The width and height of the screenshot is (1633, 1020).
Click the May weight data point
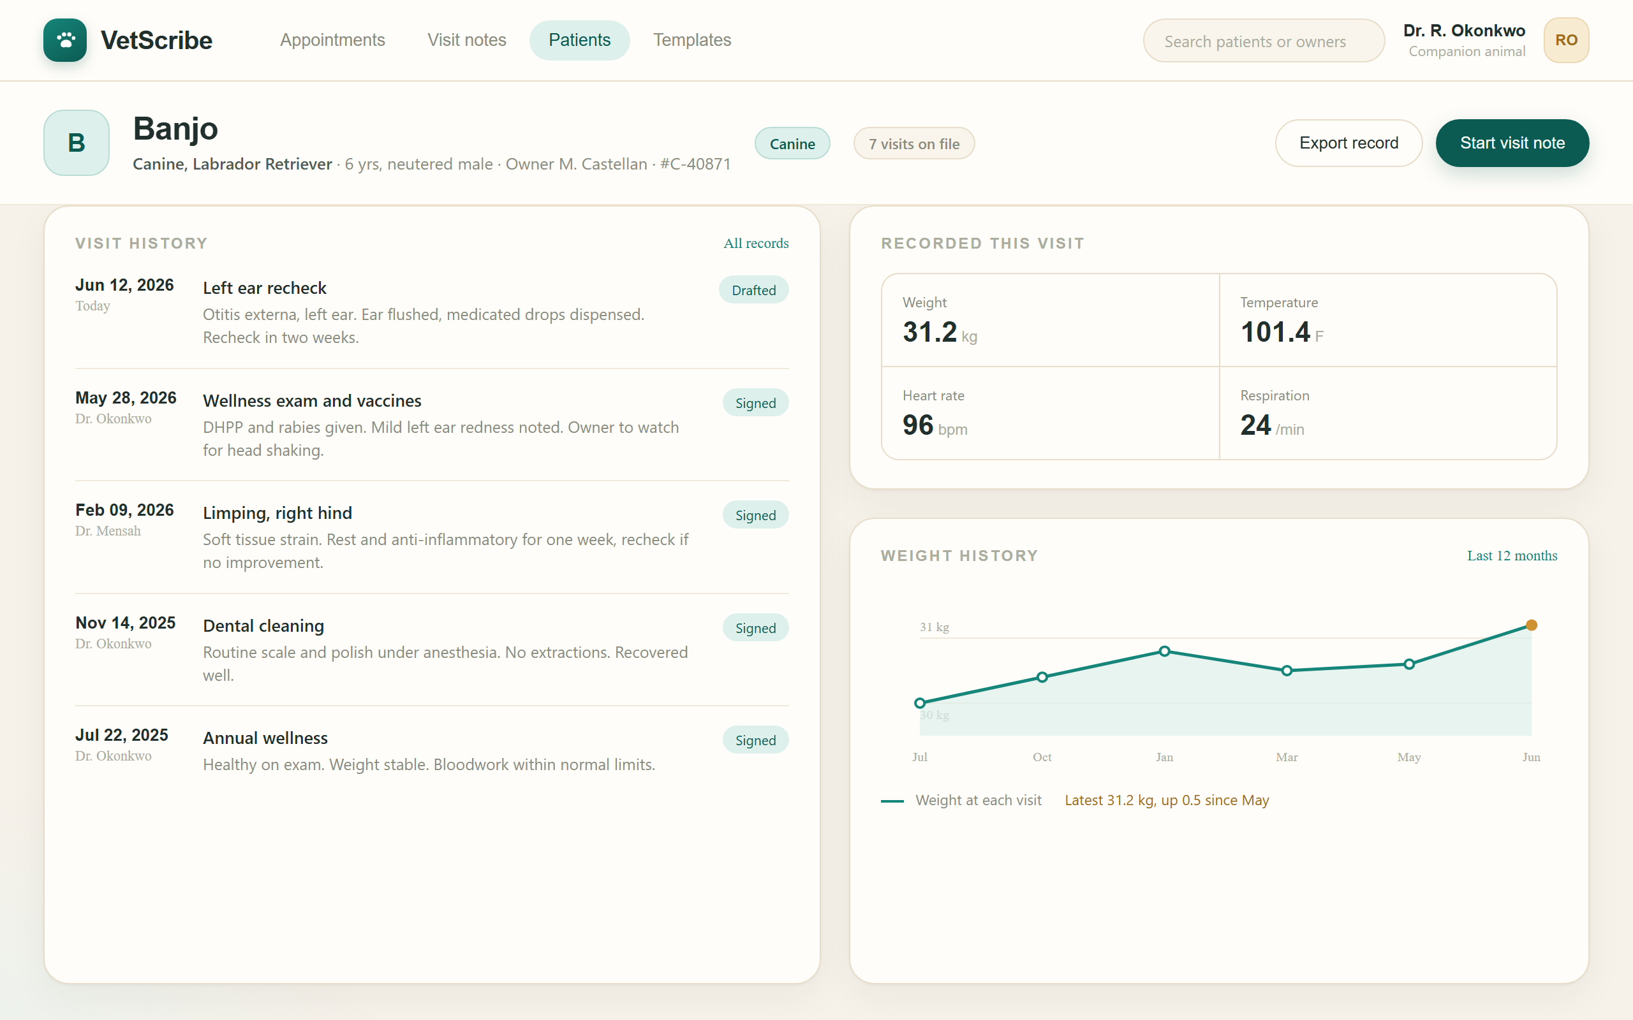click(x=1409, y=664)
